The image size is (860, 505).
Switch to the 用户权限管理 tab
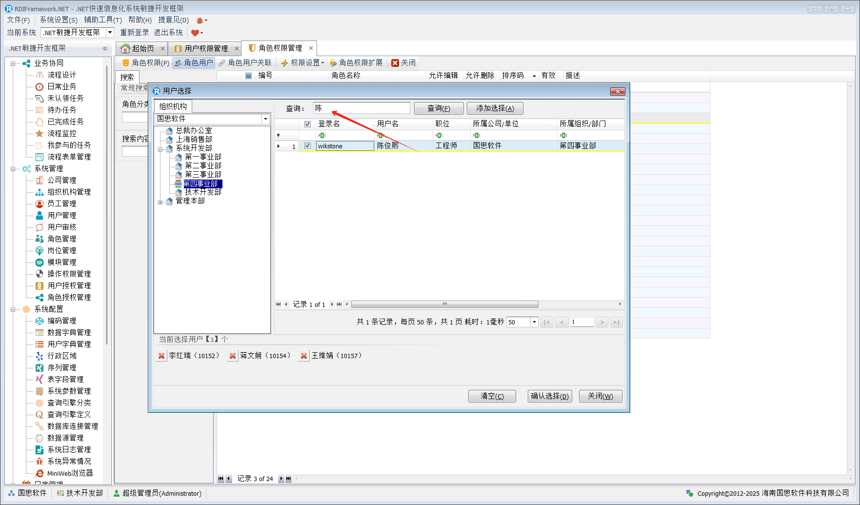[205, 48]
